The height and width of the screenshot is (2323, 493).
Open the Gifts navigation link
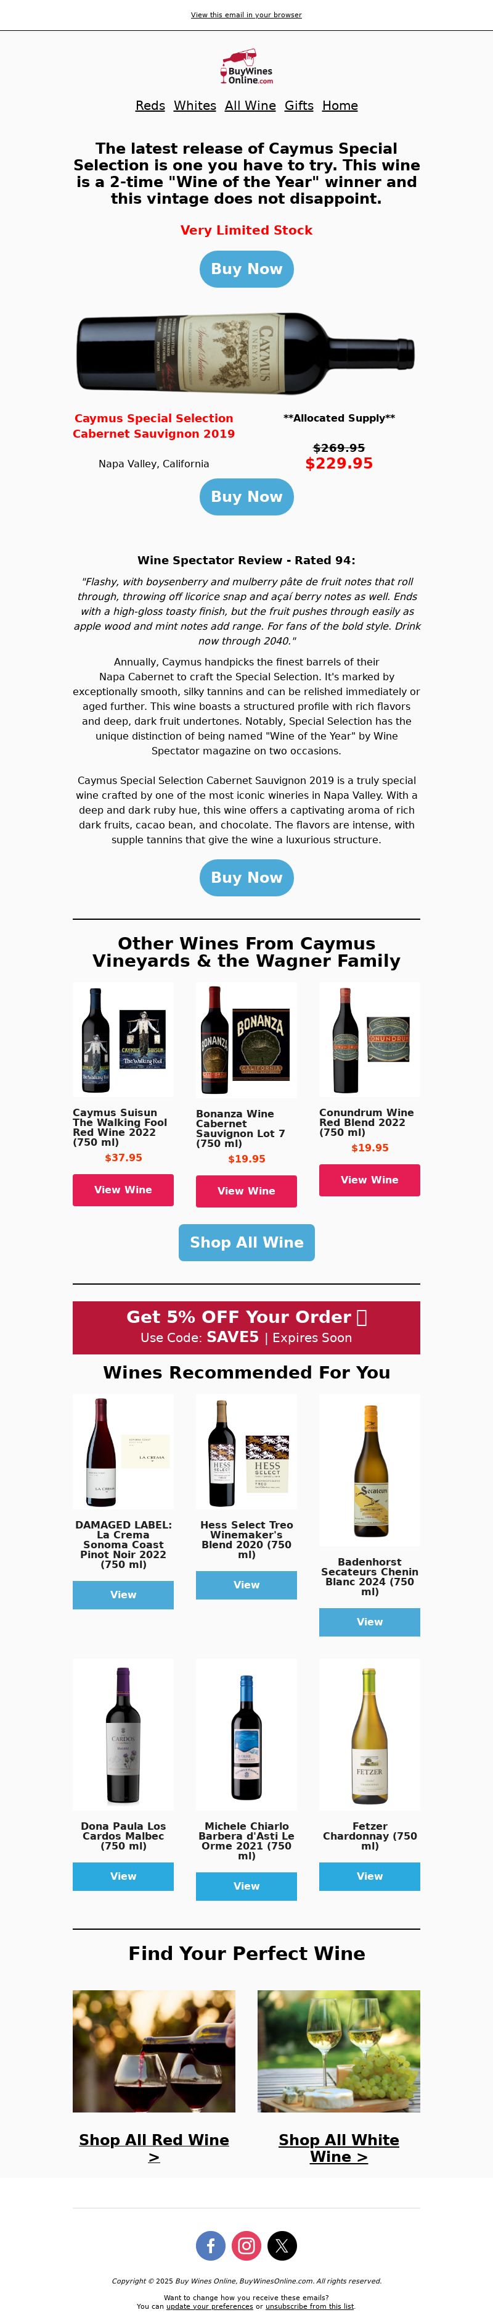[299, 106]
